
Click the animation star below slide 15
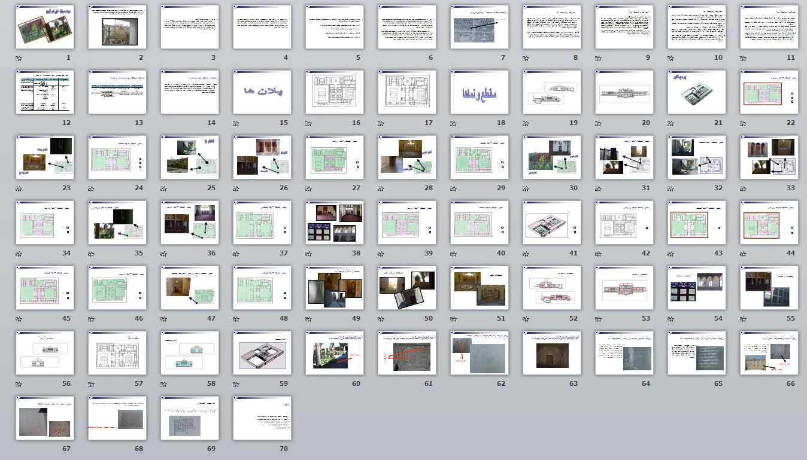pos(236,124)
